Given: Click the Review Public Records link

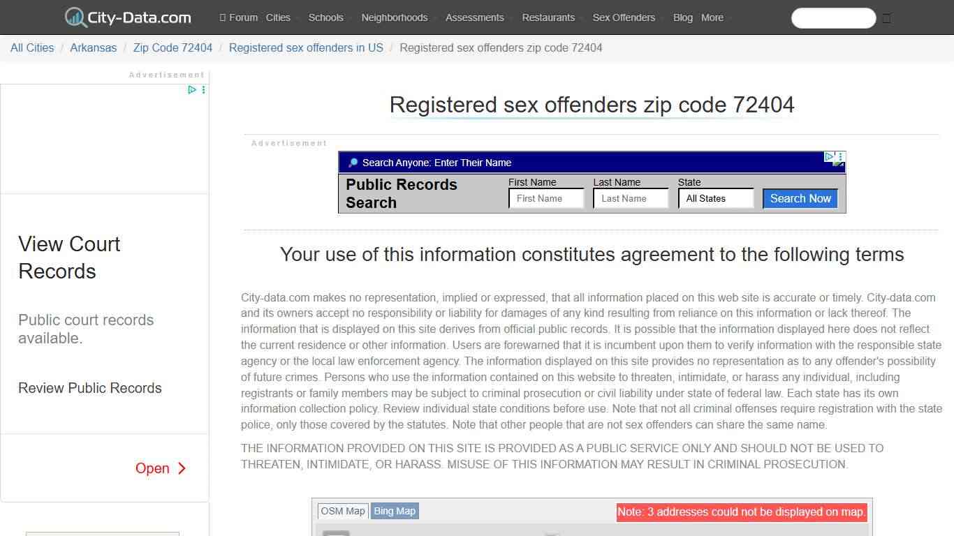Looking at the screenshot, I should [x=90, y=388].
